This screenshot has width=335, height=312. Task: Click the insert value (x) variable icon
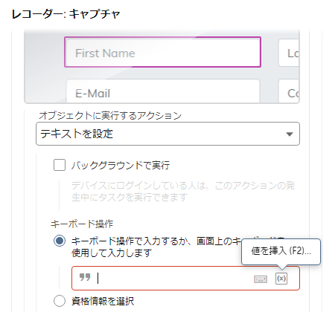pos(281,279)
